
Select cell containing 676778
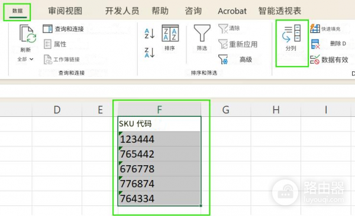pos(159,169)
